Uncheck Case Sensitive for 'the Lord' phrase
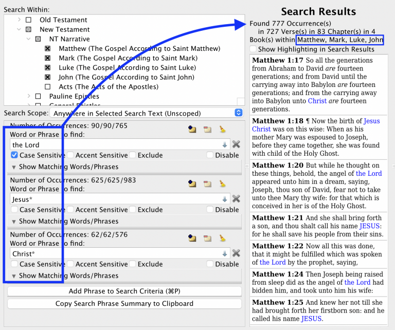Screen dimensions: 395x330 click(x=14, y=155)
